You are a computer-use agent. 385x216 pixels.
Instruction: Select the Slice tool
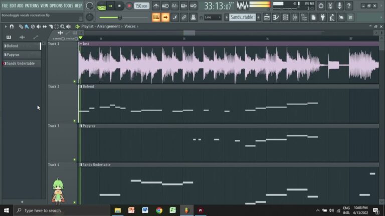coord(51,26)
